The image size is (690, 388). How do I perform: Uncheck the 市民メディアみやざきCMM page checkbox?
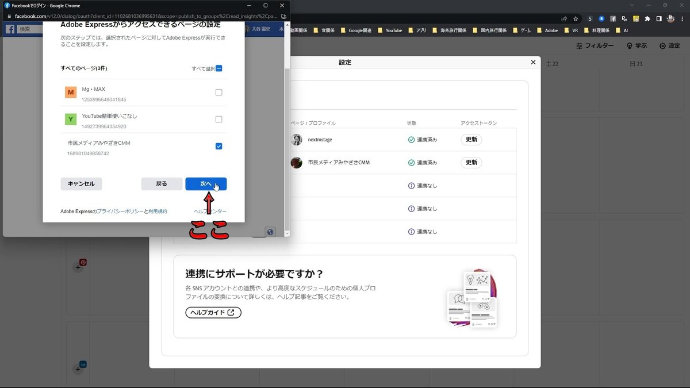[x=218, y=146]
